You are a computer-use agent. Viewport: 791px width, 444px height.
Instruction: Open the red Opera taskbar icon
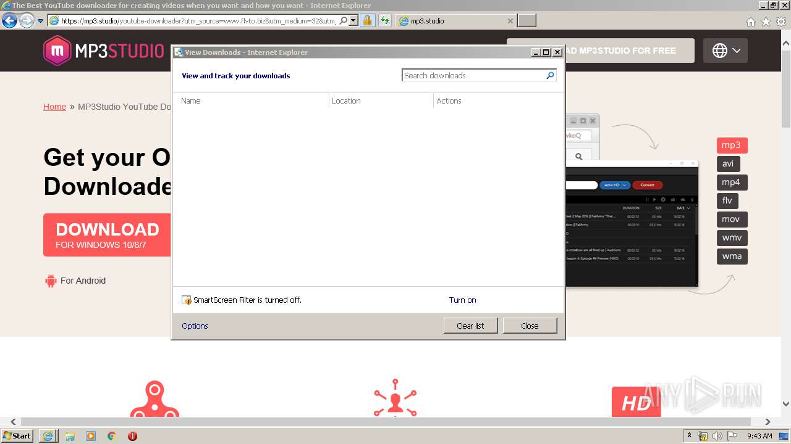pos(132,436)
